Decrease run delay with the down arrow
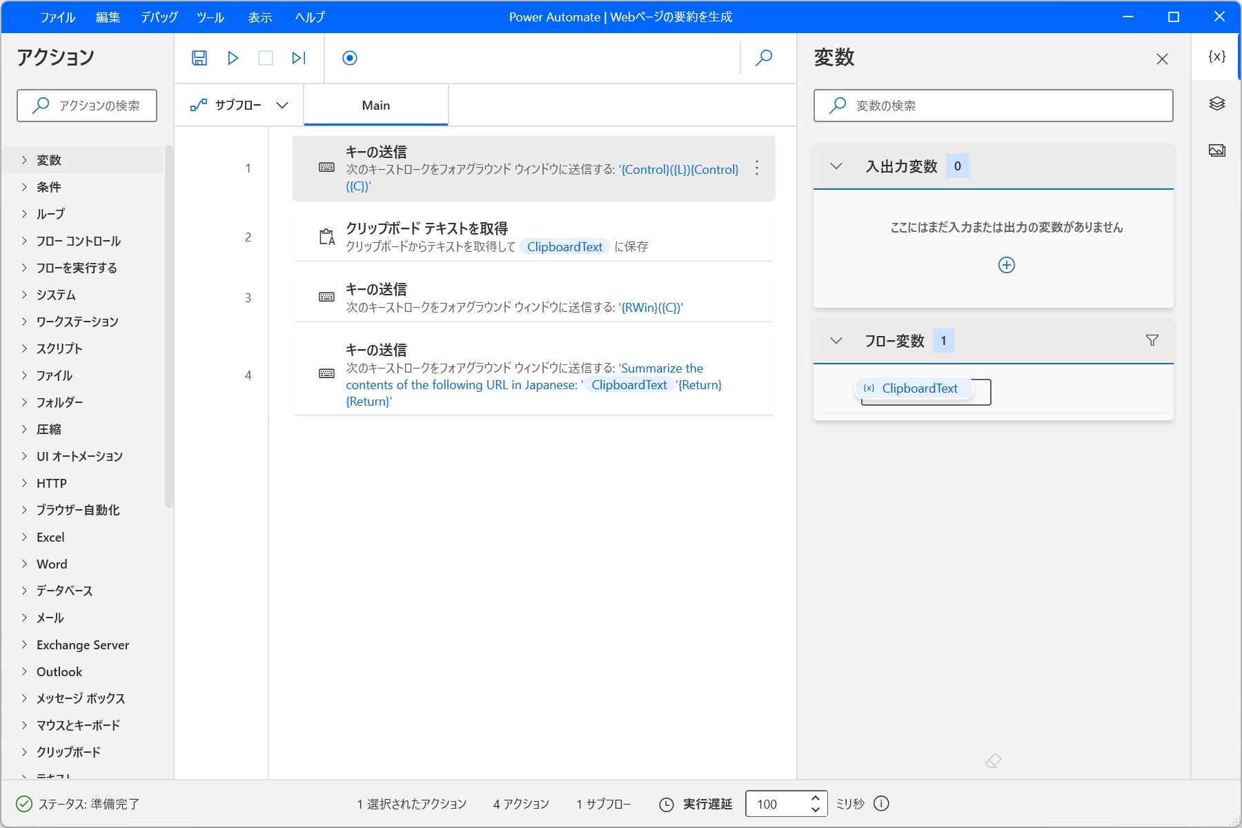The height and width of the screenshot is (828, 1242). tap(816, 810)
